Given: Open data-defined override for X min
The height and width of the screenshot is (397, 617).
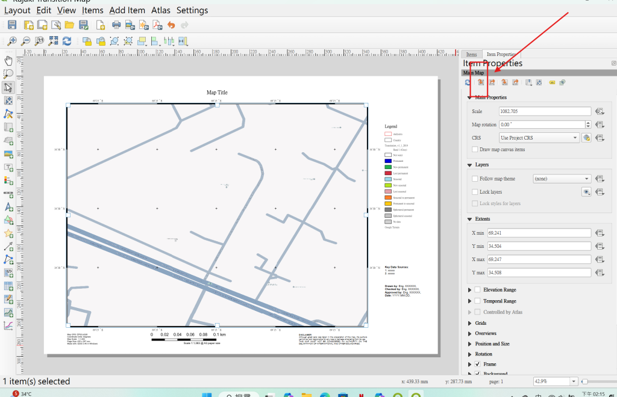Looking at the screenshot, I should (x=600, y=233).
